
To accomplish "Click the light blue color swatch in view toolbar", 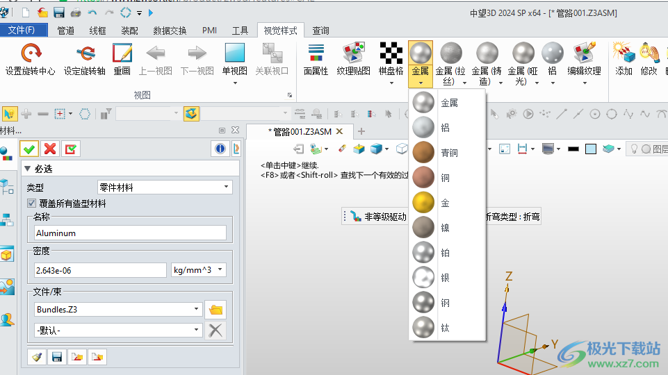I will [591, 149].
